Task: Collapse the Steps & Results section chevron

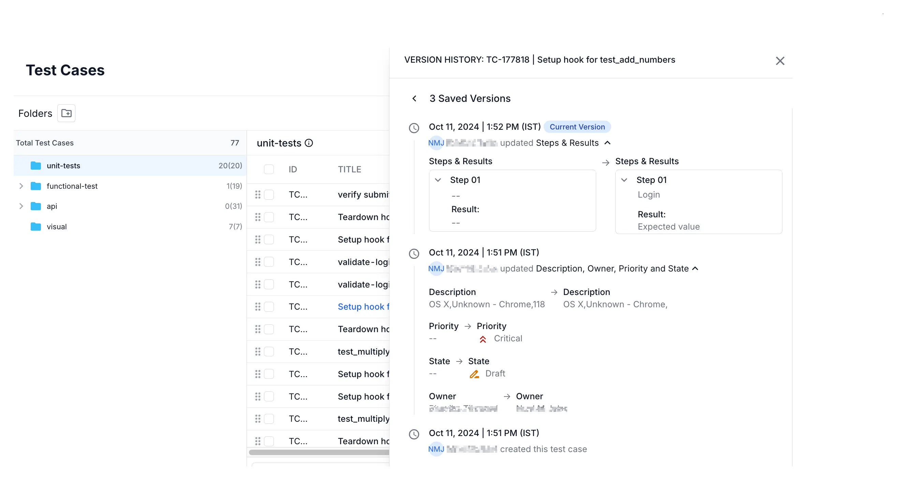Action: [607, 142]
